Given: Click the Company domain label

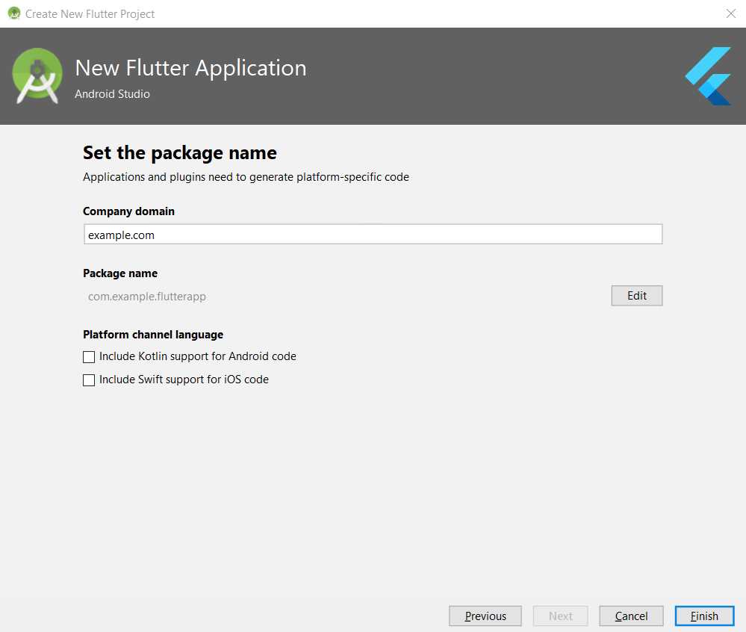Looking at the screenshot, I should point(128,211).
